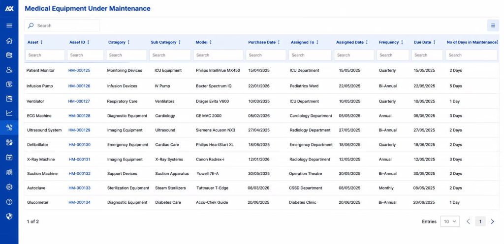The width and height of the screenshot is (504, 244).
Task: Open the buildings icon in the sidebar
Action: [x=9, y=172]
